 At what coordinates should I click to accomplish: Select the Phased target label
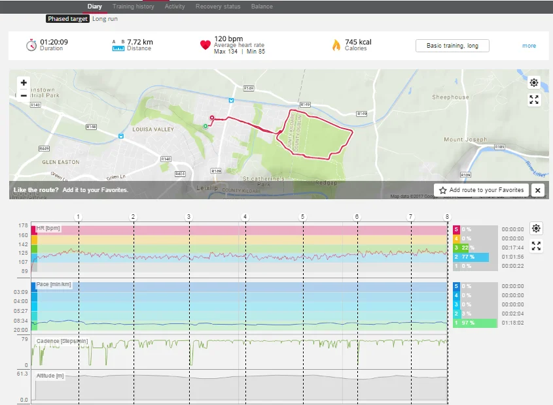click(67, 19)
